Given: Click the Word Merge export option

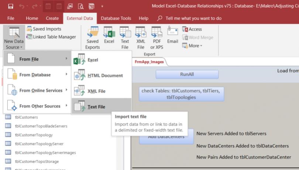Looking at the screenshot, I should [197, 37].
